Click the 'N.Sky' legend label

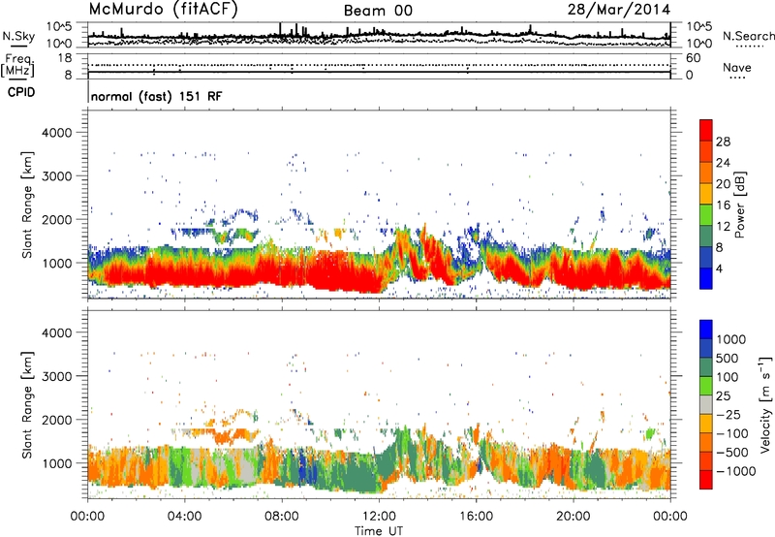[18, 36]
